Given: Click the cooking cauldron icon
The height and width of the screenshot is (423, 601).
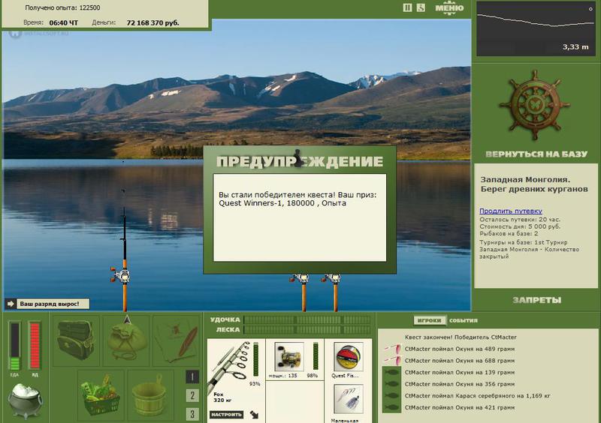Looking at the screenshot, I should (x=26, y=400).
